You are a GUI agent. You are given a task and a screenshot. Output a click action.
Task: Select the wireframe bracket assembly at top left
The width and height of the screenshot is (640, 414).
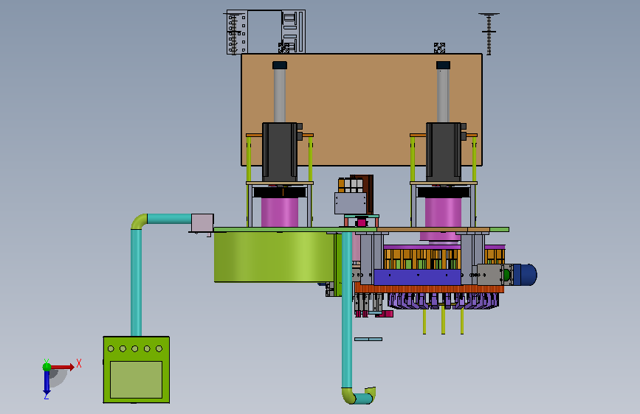266,32
